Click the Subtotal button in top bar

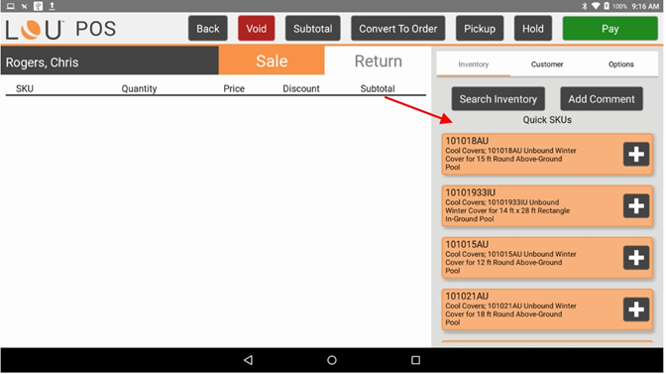click(313, 29)
